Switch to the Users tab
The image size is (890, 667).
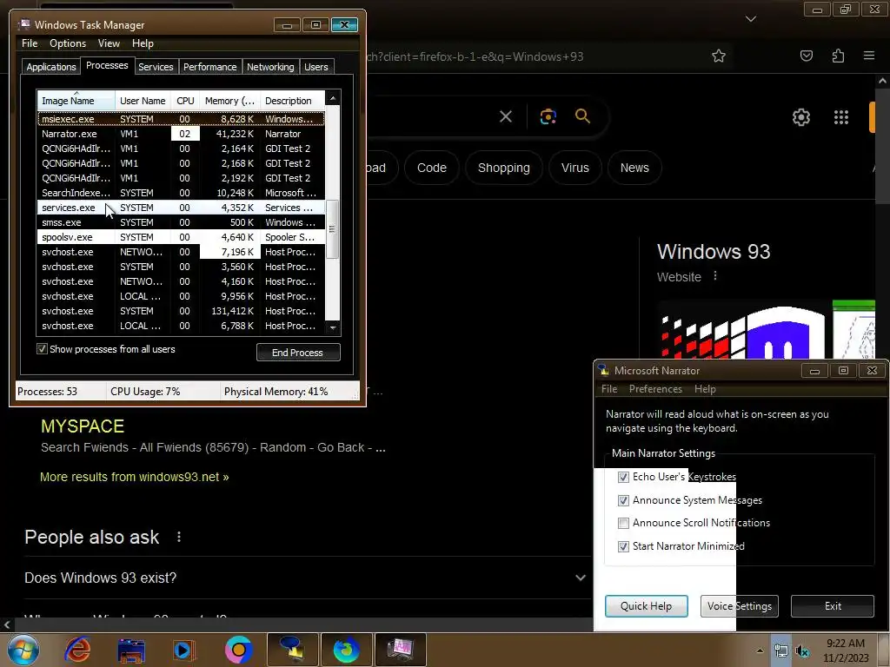pos(315,67)
